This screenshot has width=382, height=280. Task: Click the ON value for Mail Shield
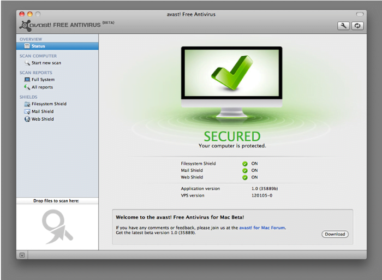(x=254, y=170)
